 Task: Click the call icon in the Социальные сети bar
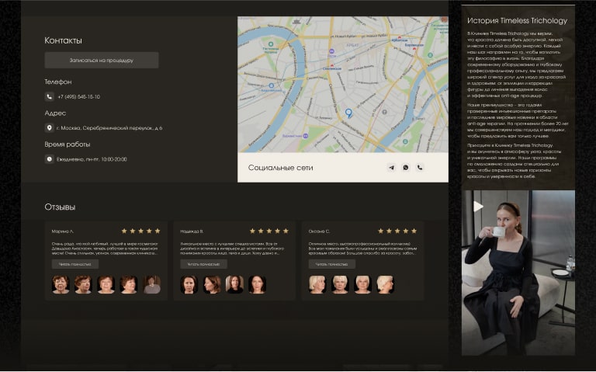click(420, 168)
